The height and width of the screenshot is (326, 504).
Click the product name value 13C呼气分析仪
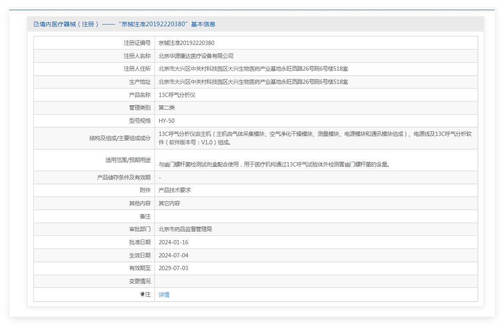[177, 95]
